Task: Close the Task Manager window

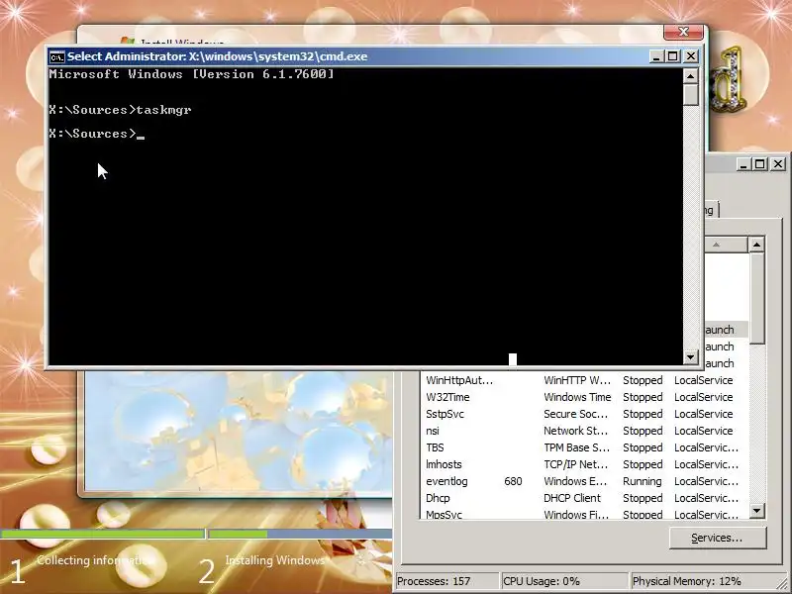Action: point(778,164)
